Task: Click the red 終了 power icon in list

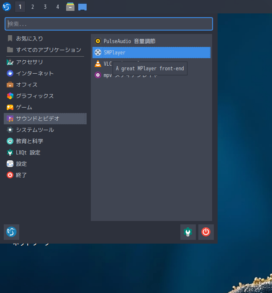Action: point(10,175)
